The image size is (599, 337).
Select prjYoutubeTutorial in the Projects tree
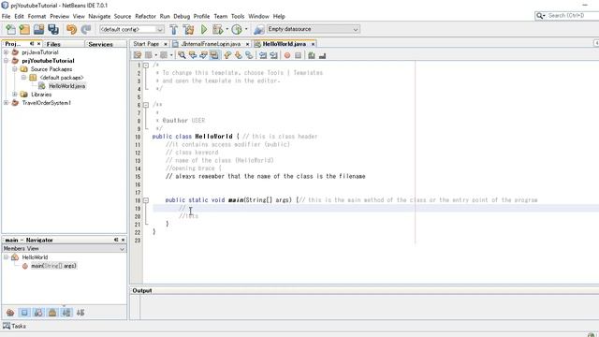click(48, 61)
